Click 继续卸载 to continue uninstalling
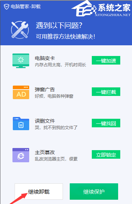This screenshot has height=204, width=132. coord(39,192)
